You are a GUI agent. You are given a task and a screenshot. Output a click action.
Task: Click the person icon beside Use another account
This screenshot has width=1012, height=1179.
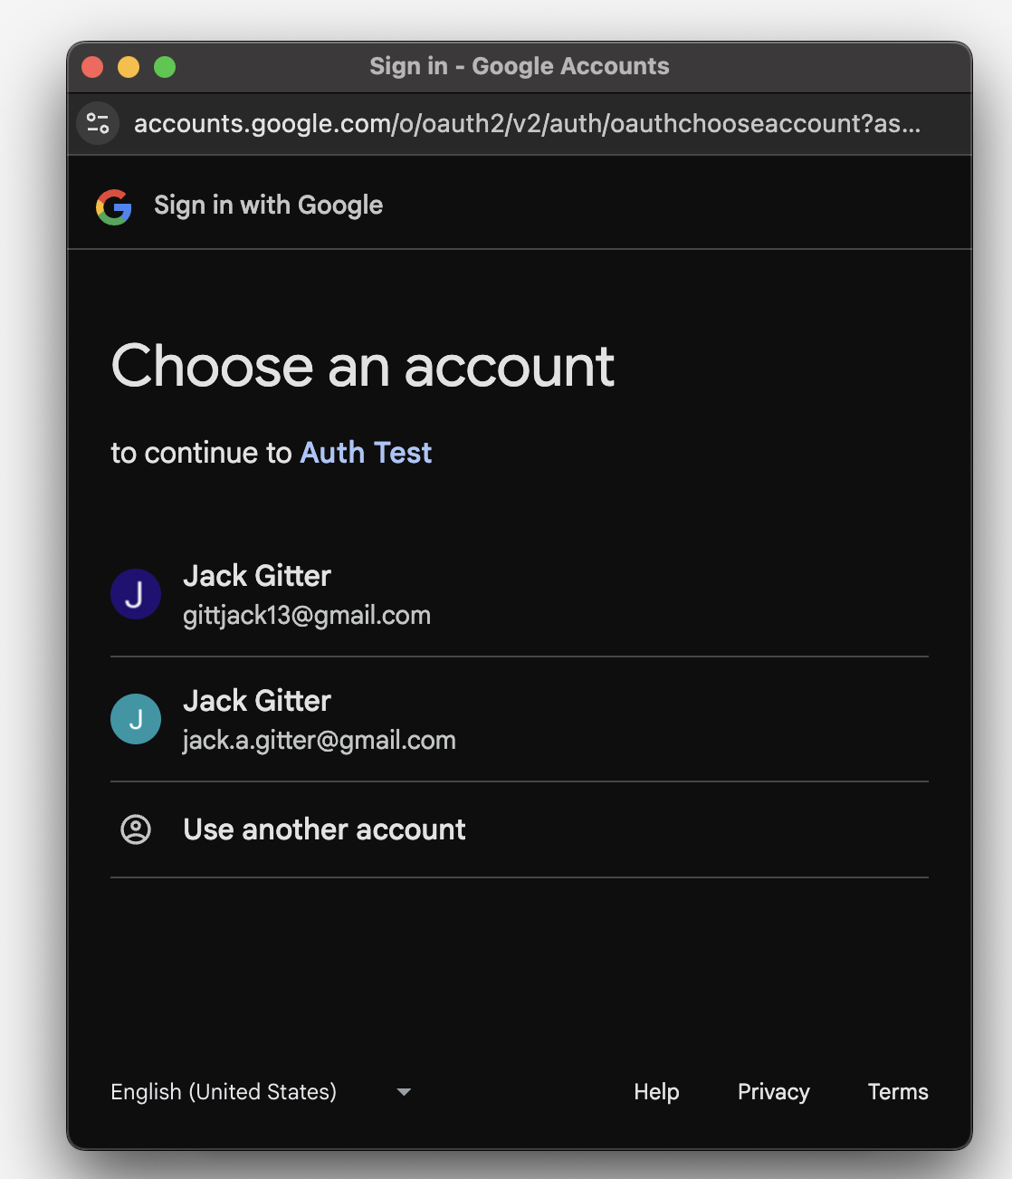point(136,829)
